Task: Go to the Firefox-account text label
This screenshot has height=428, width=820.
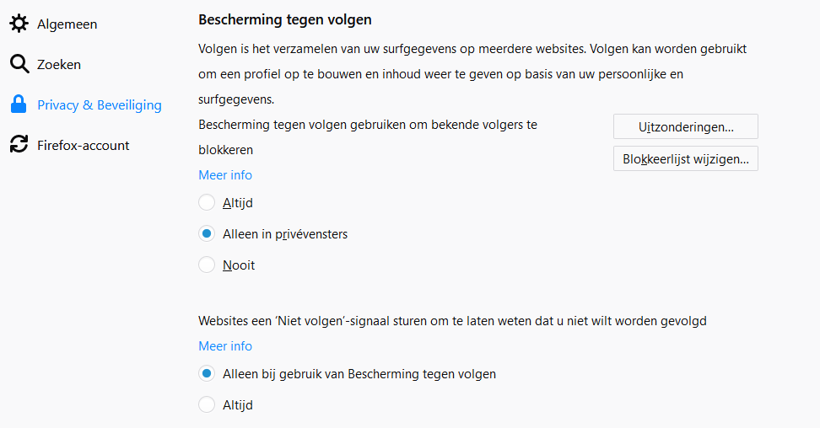Action: (84, 145)
